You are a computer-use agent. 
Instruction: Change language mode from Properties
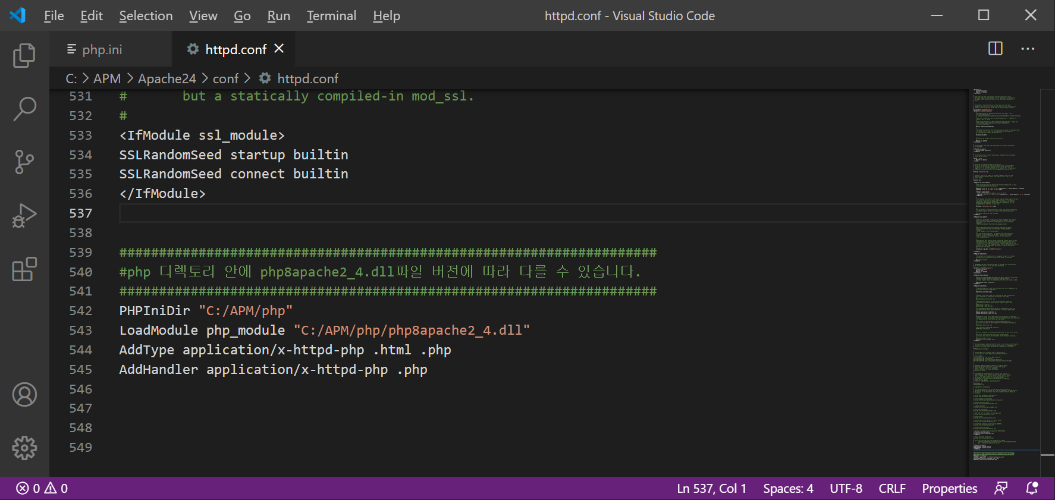[950, 488]
